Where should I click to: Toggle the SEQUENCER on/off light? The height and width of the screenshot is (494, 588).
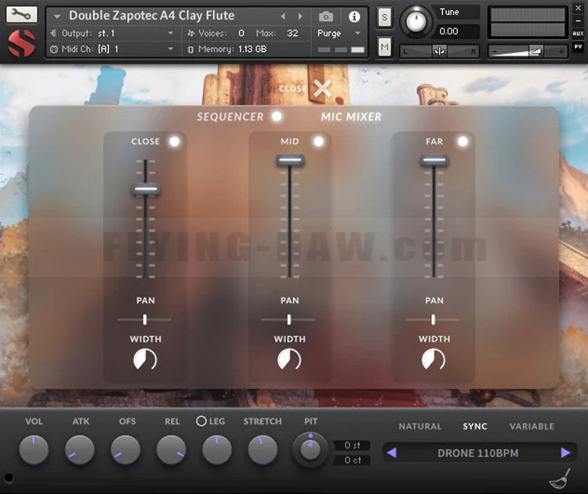277,116
